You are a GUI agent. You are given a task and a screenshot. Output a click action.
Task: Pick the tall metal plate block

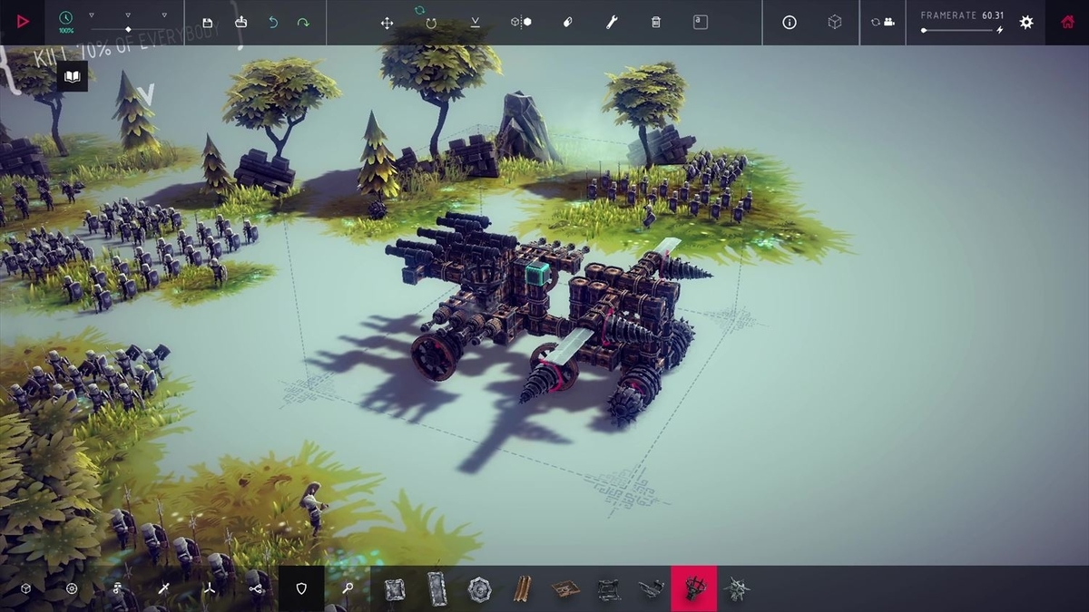(x=437, y=589)
